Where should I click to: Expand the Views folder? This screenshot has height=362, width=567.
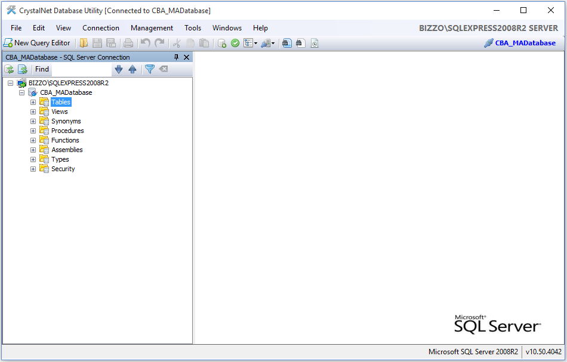(x=33, y=112)
